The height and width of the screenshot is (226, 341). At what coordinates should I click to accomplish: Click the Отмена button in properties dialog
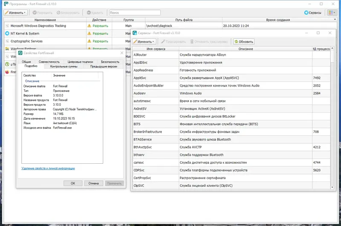pyautogui.click(x=93, y=183)
